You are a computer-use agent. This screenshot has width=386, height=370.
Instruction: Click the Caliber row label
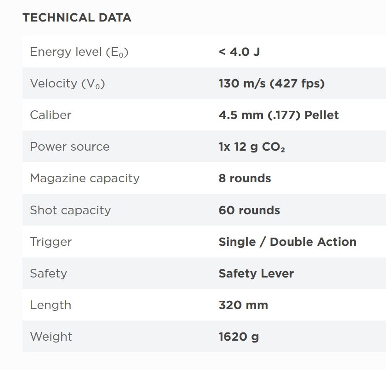click(50, 115)
